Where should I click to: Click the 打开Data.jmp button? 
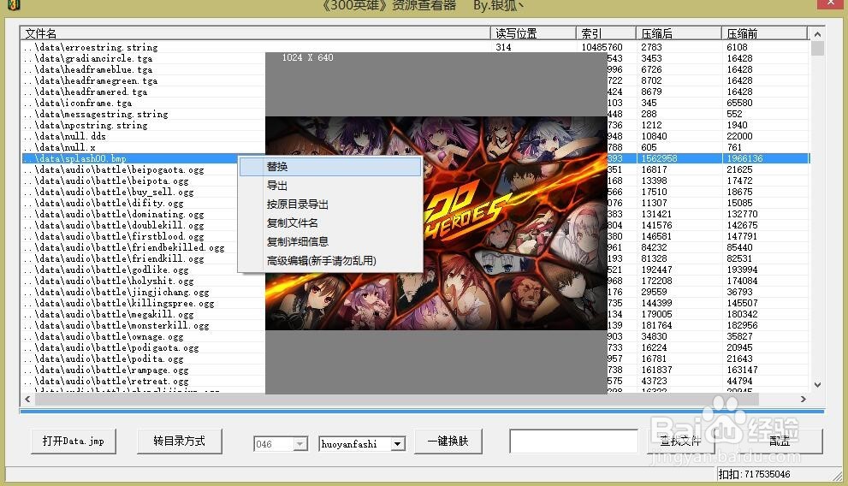74,442
